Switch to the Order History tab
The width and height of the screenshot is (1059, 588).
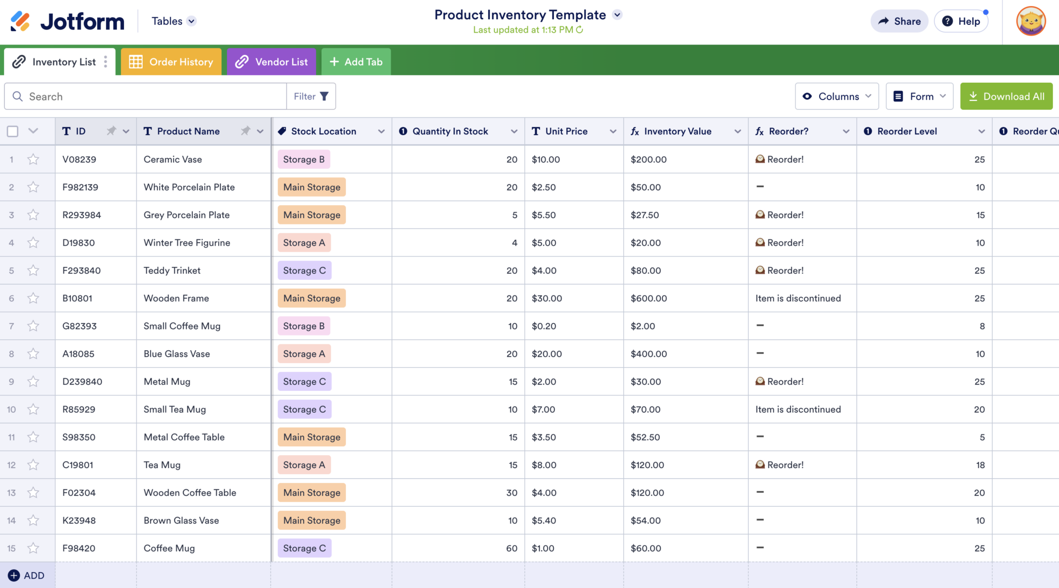point(171,62)
